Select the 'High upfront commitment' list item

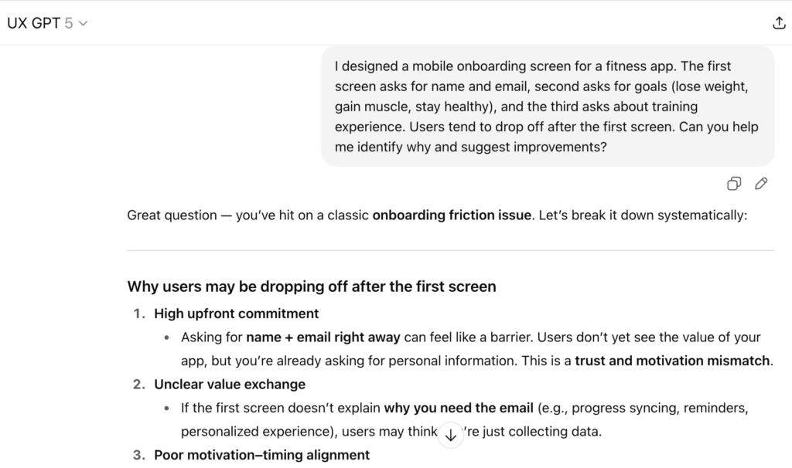[x=236, y=314]
